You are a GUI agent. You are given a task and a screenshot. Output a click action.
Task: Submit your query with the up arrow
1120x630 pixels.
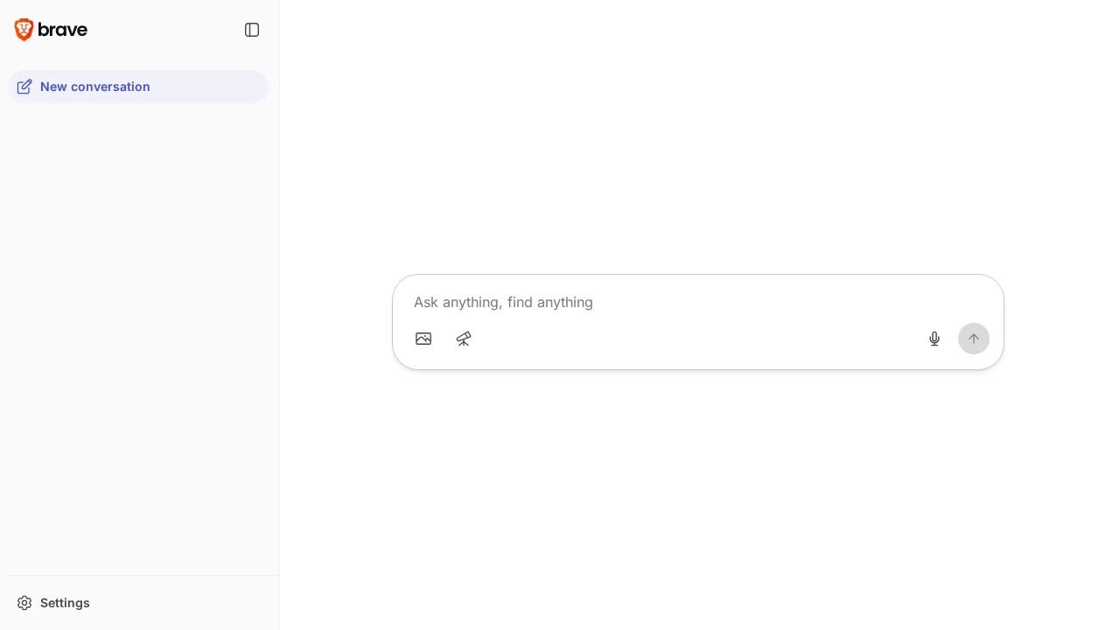pyautogui.click(x=974, y=339)
